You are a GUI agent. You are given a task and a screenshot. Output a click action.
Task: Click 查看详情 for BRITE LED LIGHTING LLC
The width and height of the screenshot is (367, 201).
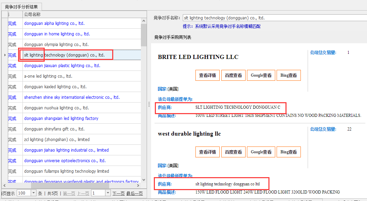[208, 75]
